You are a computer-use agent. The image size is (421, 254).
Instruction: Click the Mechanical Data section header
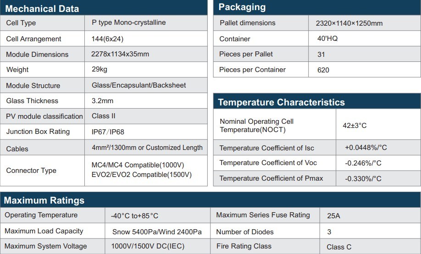pyautogui.click(x=42, y=9)
